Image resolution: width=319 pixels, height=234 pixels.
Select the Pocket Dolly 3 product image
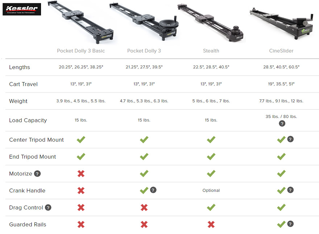pos(144,21)
